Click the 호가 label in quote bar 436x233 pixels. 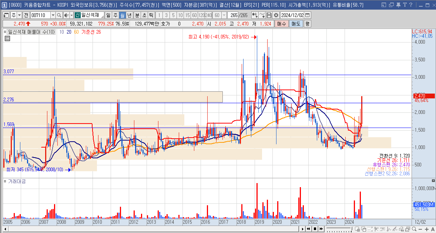(165, 24)
